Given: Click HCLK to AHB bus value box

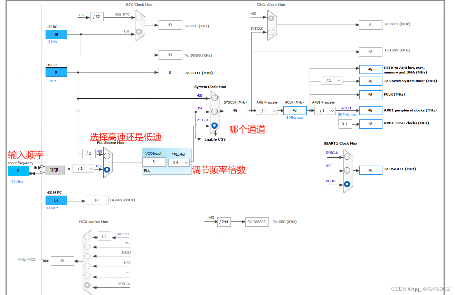Looking at the screenshot, I should 371,69.
